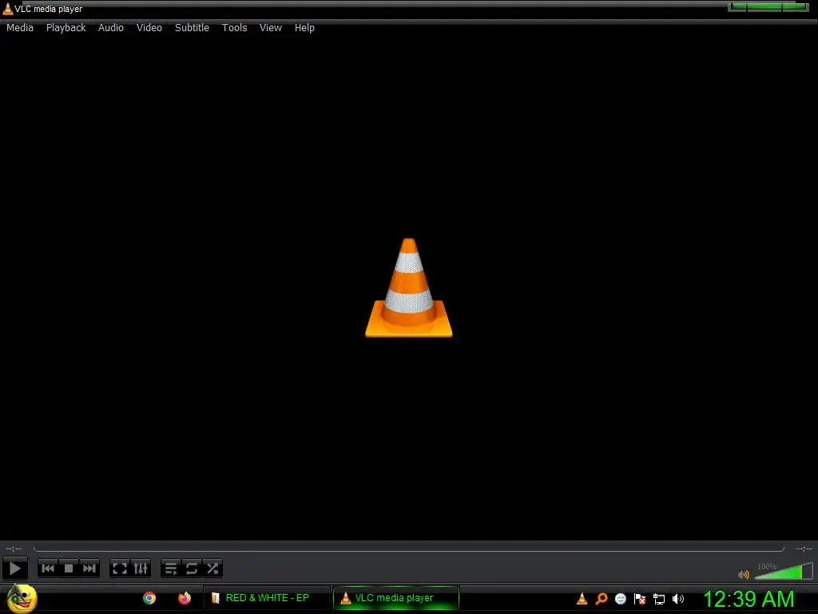Open the Media menu
The width and height of the screenshot is (818, 614).
(x=20, y=28)
